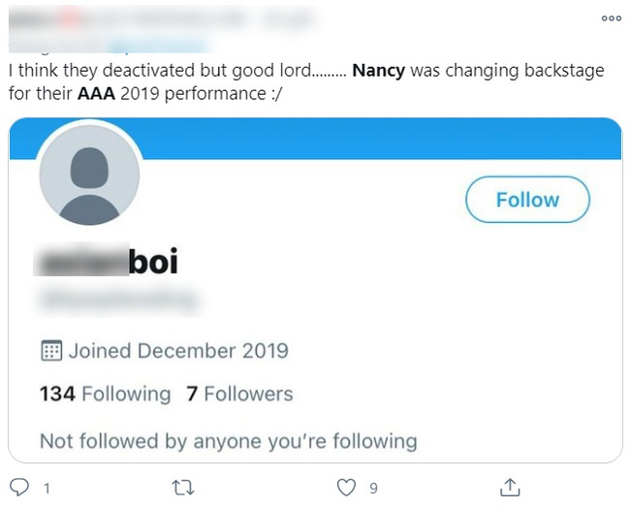
Task: Click the reply speech bubble icon
Action: click(19, 487)
